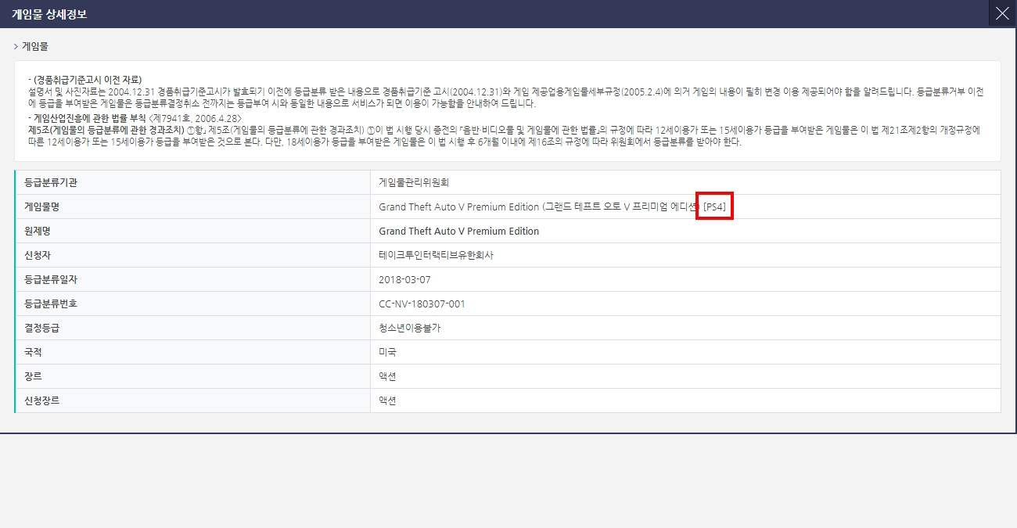
Task: Click the bold Grand Theft Auto V original title
Action: point(458,232)
